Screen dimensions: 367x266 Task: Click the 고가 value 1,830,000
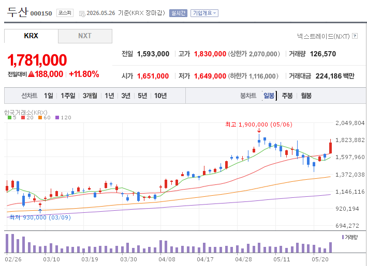pyautogui.click(x=210, y=54)
